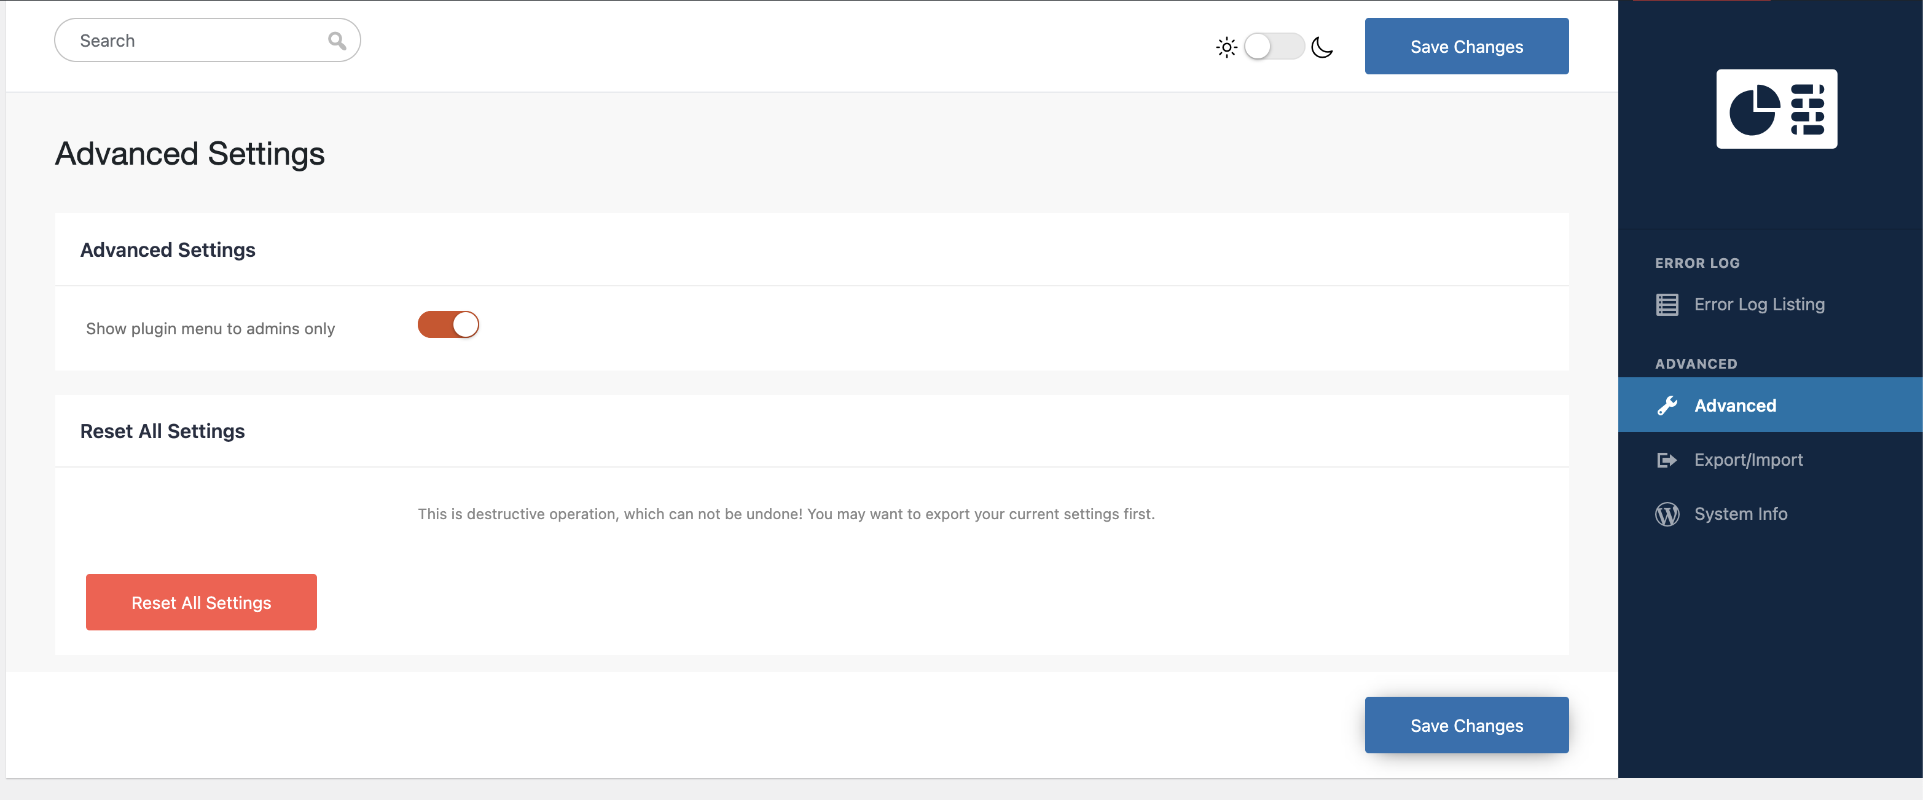Click the Export/Import arrow icon
This screenshot has height=800, width=1923.
coord(1667,460)
